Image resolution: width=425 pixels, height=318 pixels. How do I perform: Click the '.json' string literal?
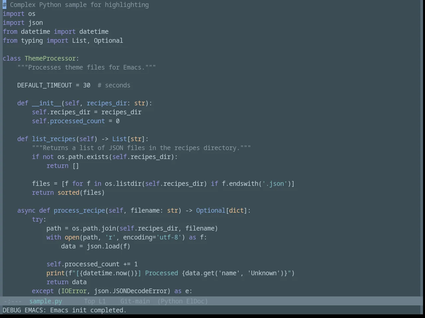pyautogui.click(x=274, y=184)
